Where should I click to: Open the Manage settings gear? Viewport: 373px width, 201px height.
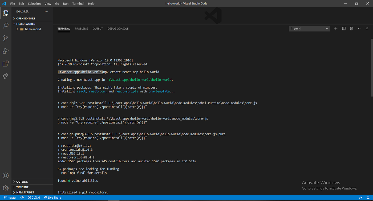click(x=5, y=188)
